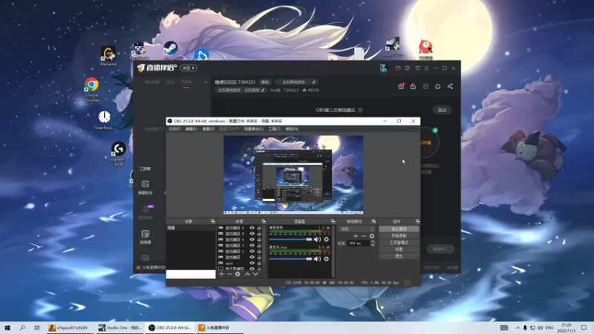Expand the 类型 dropdown beside 直播伴侣 logo
The height and width of the screenshot is (334, 594).
tap(189, 68)
